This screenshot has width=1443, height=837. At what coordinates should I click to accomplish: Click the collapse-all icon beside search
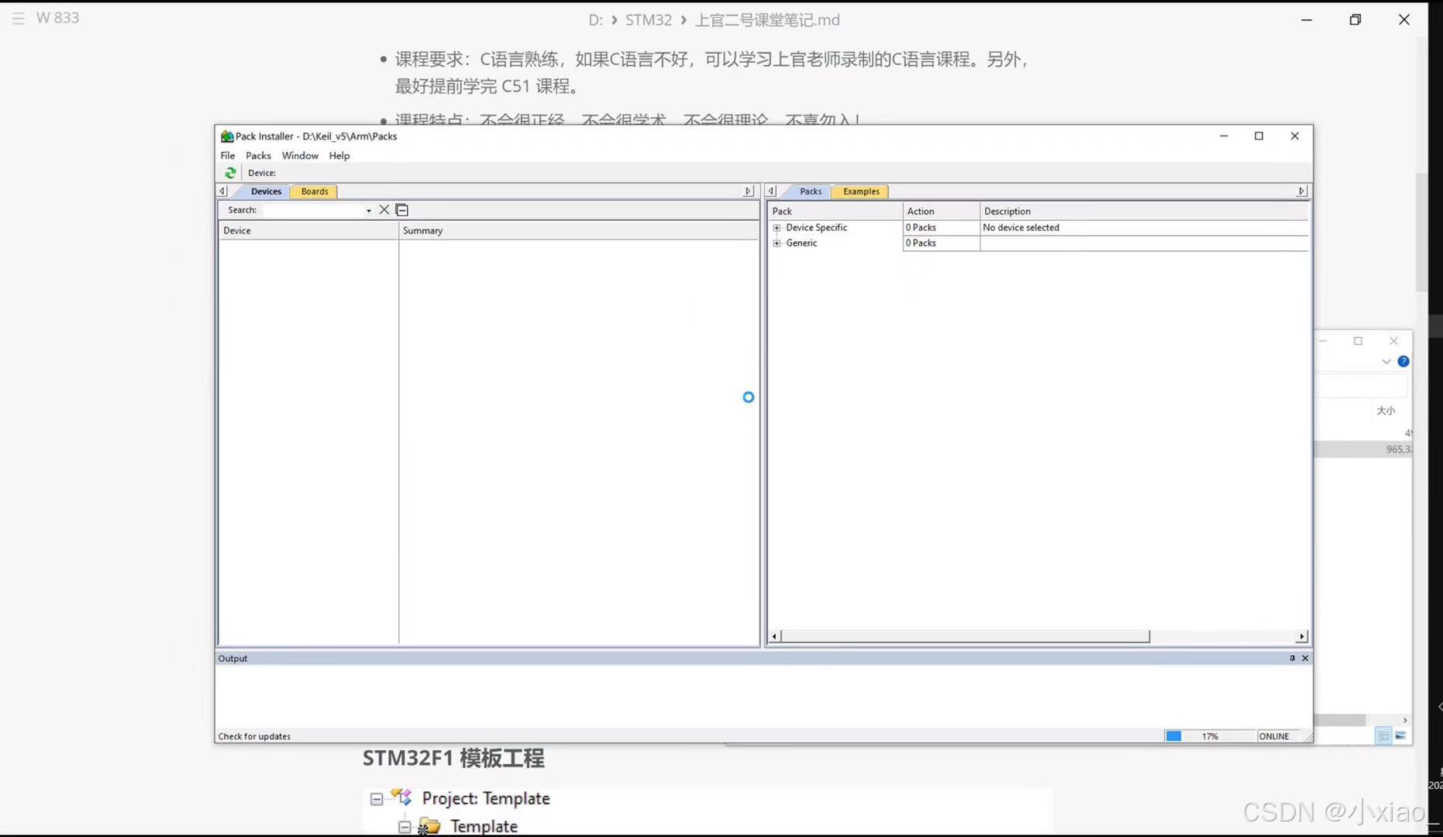pos(401,209)
